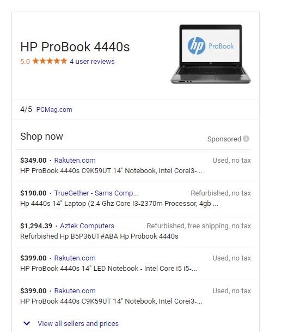Select Hp 4440s 14" Laptop 2.4 Ghz description

coord(119,204)
